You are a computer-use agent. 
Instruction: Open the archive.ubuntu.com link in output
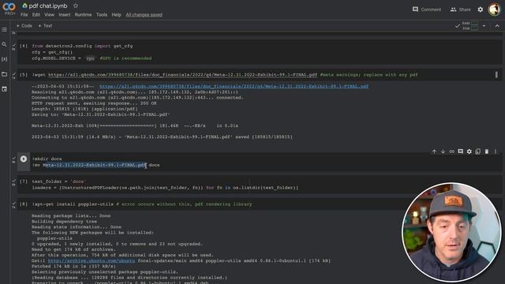92,261
